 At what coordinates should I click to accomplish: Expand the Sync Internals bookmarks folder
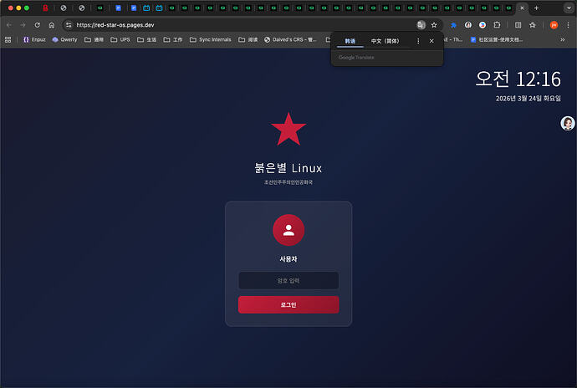coord(211,40)
